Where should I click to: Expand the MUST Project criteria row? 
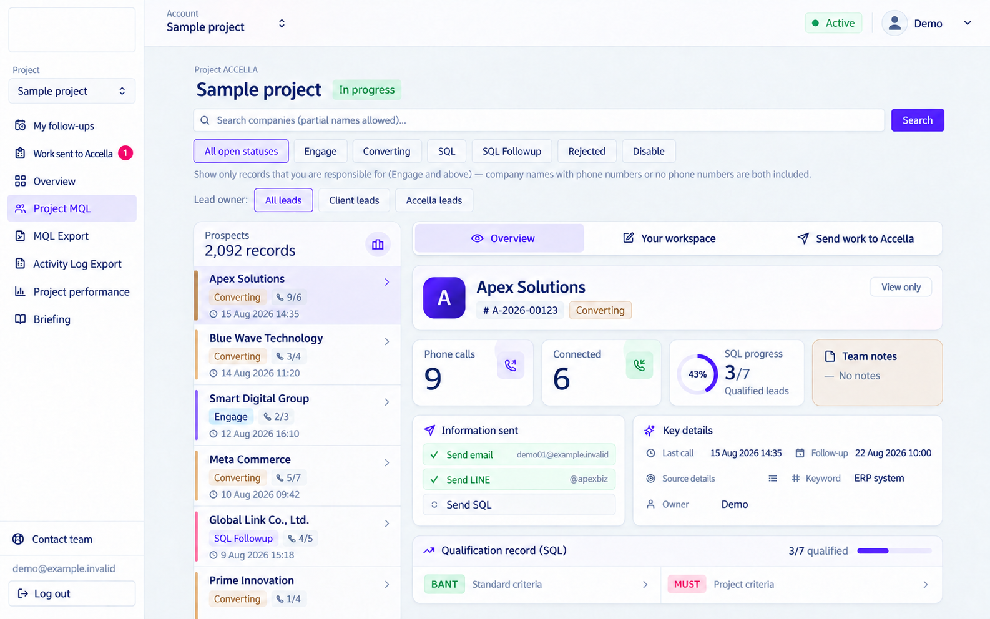click(x=801, y=585)
